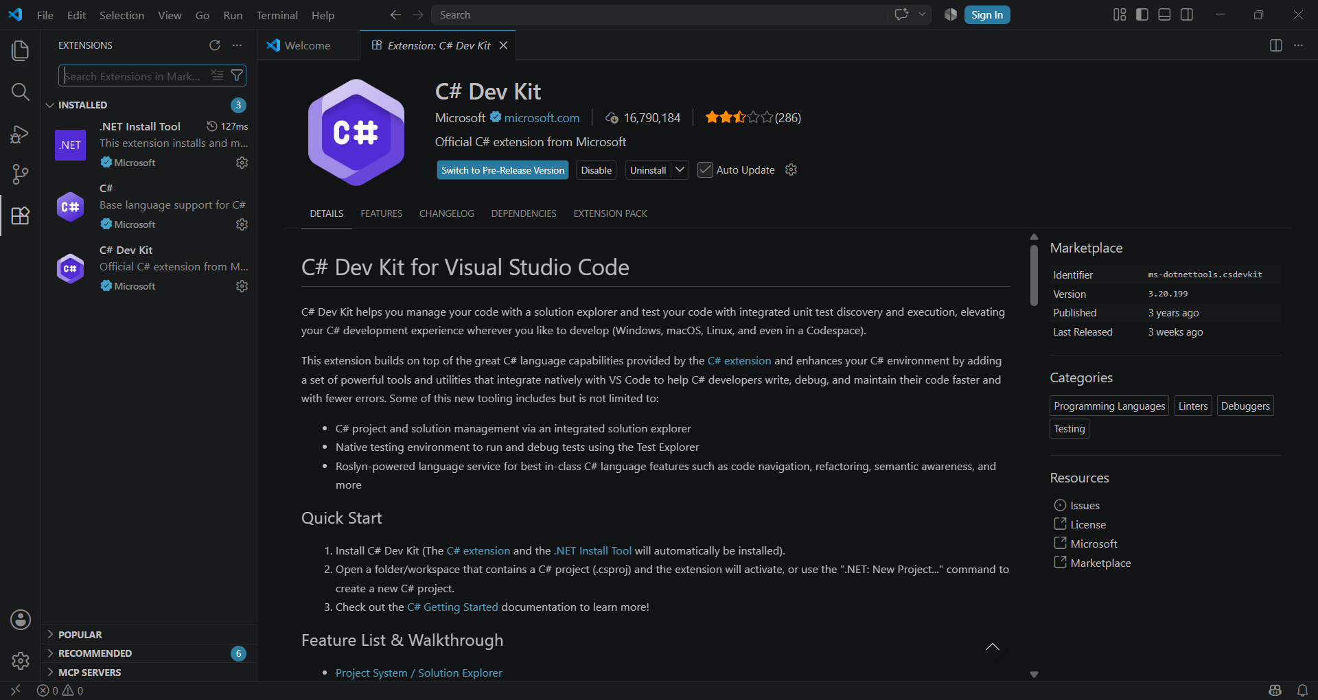The width and height of the screenshot is (1318, 700).
Task: Open manage gear for .NET Install Tool
Action: (x=242, y=163)
